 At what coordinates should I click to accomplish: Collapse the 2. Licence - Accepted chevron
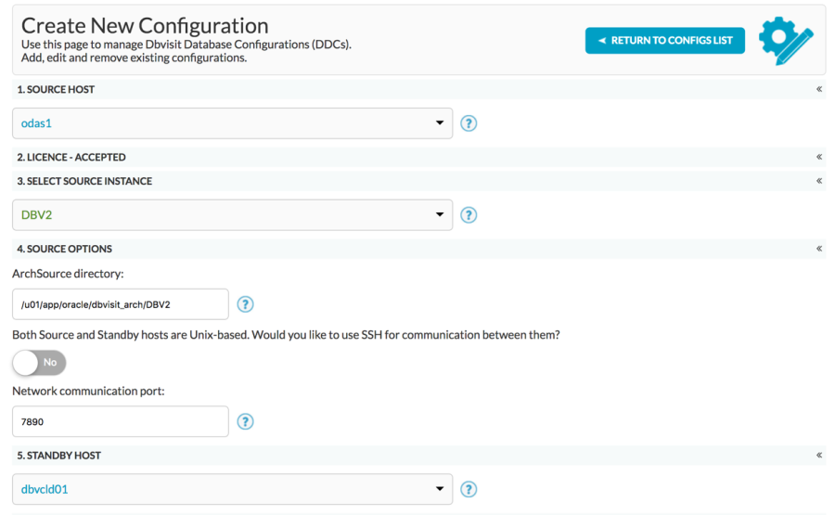819,157
